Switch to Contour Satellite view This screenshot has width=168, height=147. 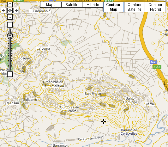(x=135, y=7)
